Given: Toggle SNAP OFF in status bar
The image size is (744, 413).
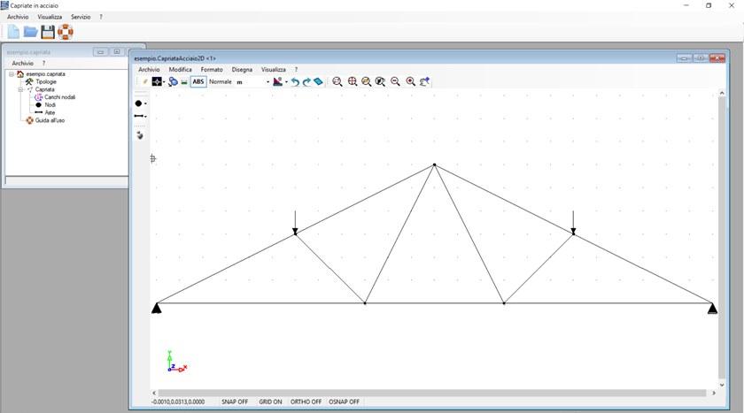Looking at the screenshot, I should pyautogui.click(x=235, y=402).
